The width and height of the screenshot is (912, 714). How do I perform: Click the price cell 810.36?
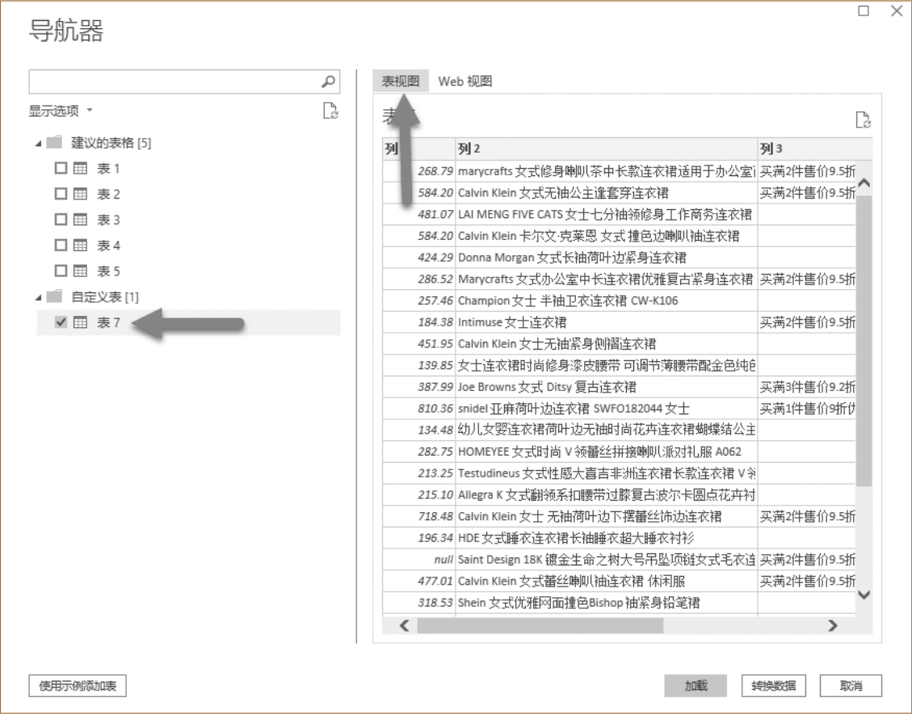[418, 408]
